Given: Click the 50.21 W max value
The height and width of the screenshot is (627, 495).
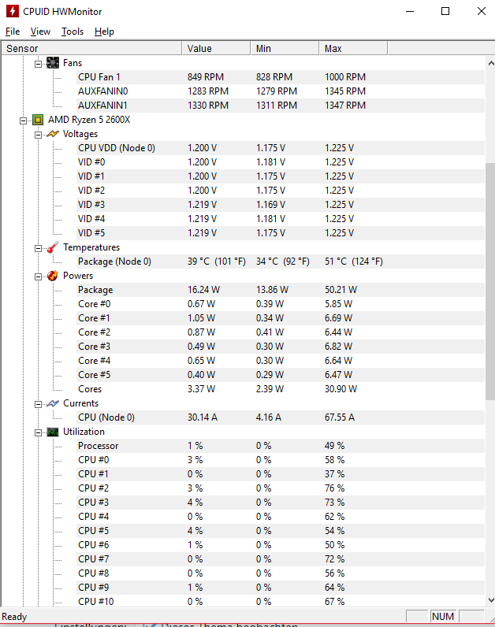Looking at the screenshot, I should point(341,290).
